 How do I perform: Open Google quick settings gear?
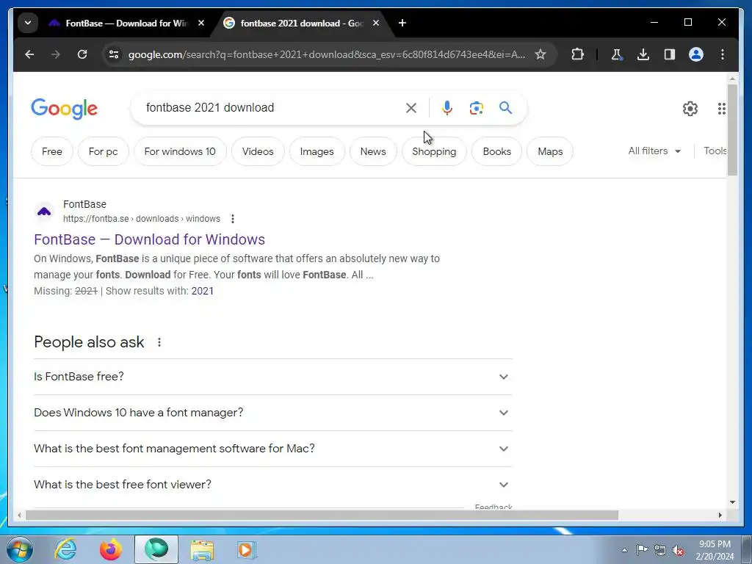[690, 109]
